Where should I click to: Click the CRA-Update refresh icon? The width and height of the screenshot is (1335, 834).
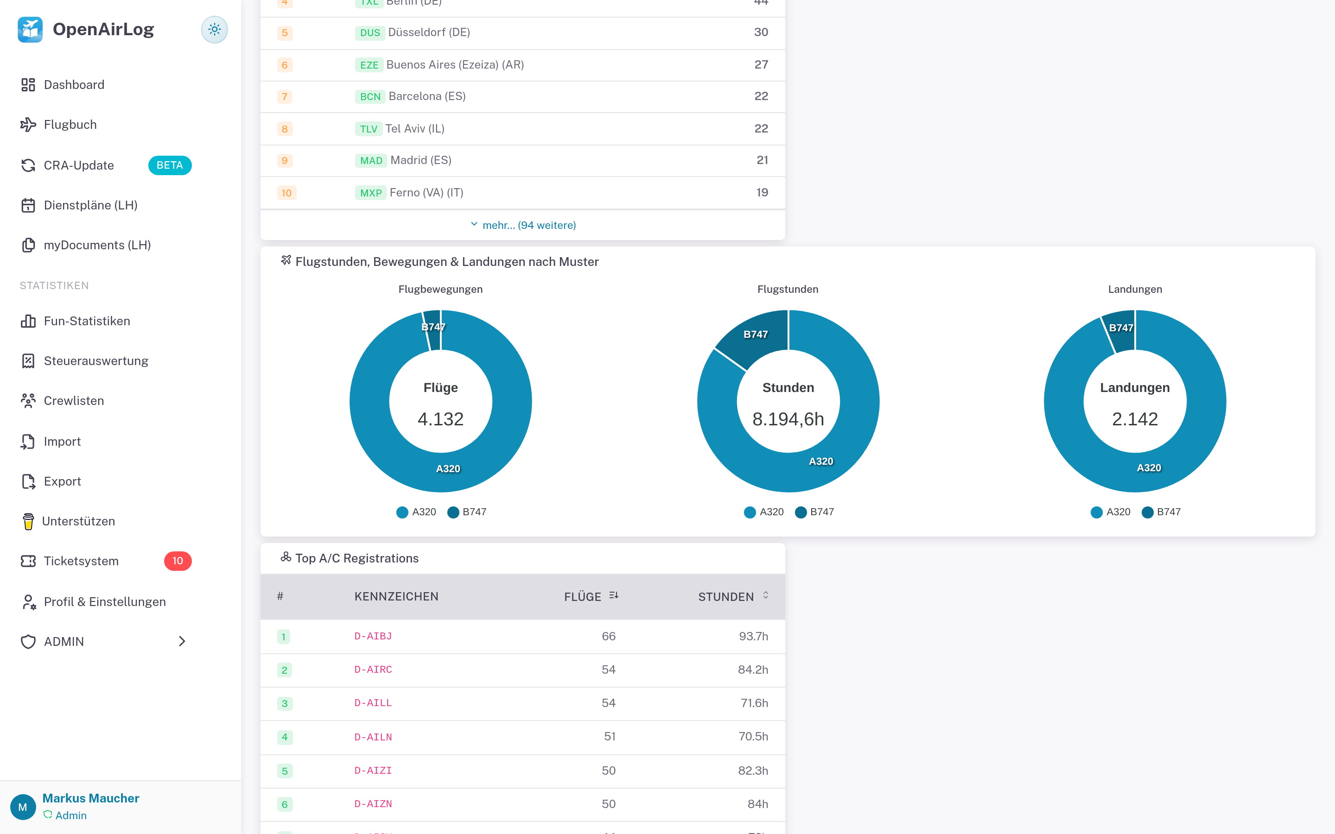point(28,165)
